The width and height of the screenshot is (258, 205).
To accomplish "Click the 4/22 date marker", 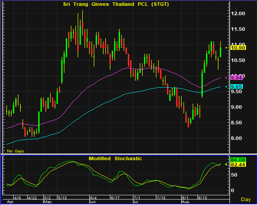I will [x=32, y=198].
